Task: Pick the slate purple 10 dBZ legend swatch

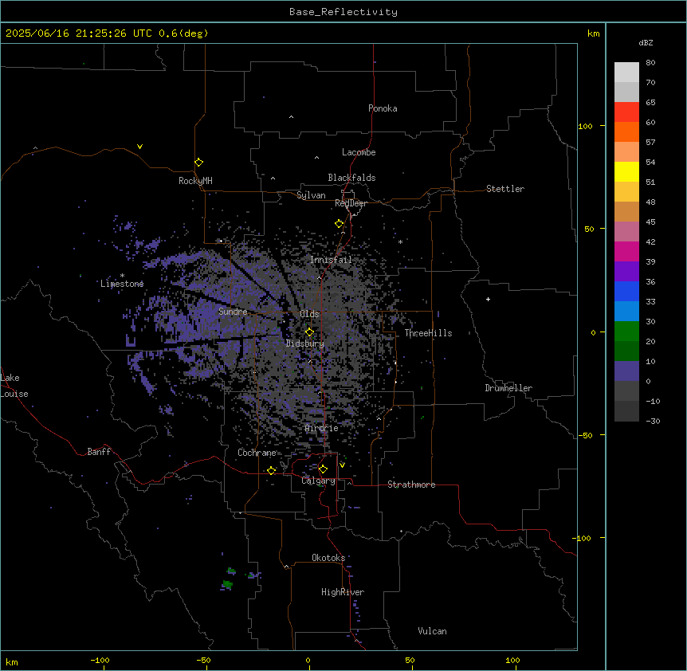Action: pyautogui.click(x=626, y=371)
